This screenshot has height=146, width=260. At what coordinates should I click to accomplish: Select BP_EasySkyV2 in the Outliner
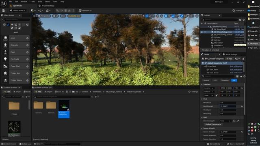coord(220,29)
